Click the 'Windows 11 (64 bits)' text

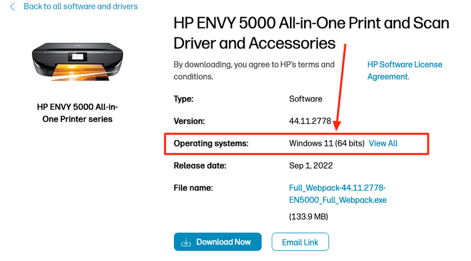coord(326,143)
